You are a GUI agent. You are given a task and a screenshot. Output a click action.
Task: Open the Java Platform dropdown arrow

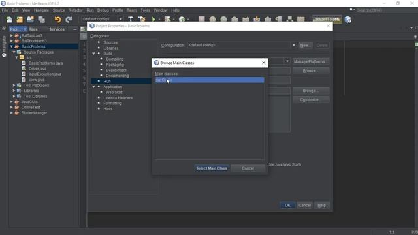coord(287,61)
